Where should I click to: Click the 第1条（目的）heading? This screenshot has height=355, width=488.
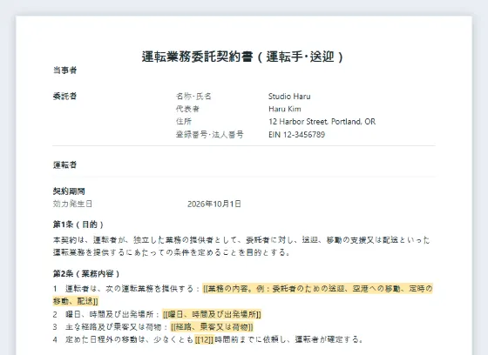78,224
